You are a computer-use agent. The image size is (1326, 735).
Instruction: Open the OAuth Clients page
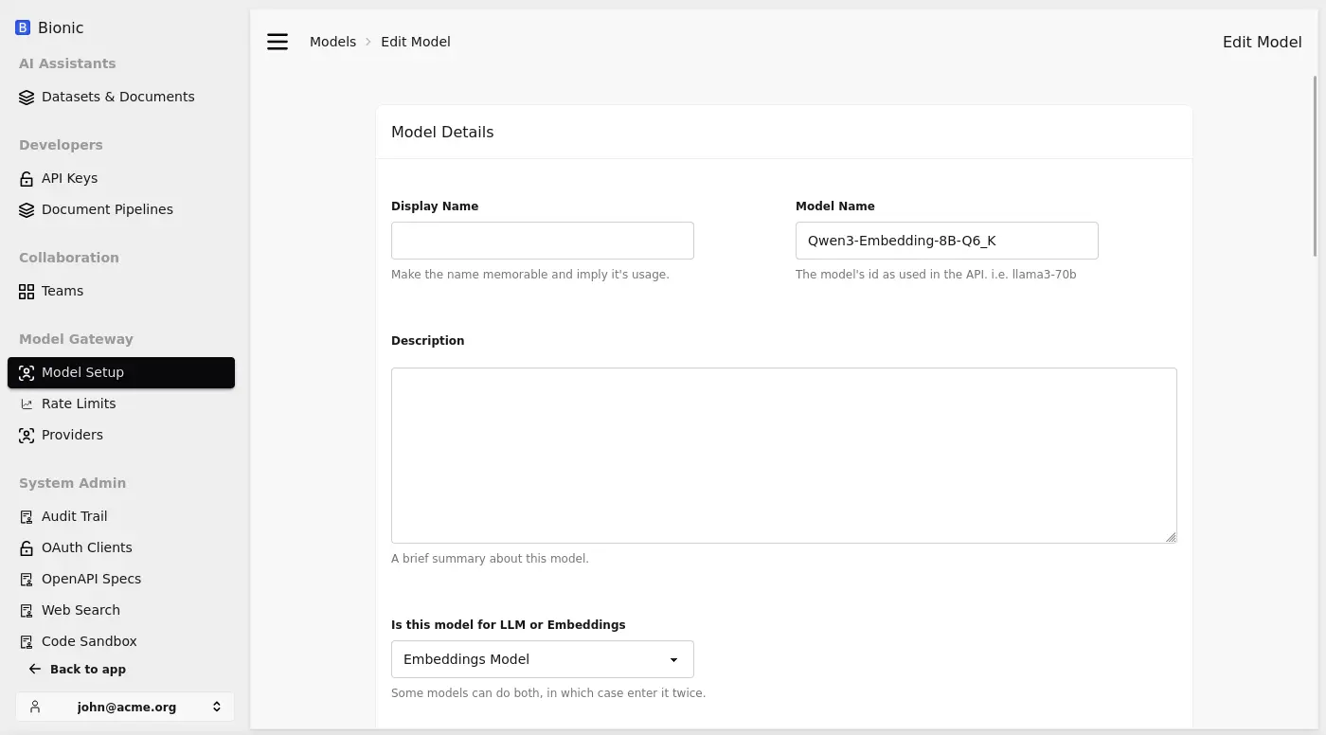tap(86, 547)
